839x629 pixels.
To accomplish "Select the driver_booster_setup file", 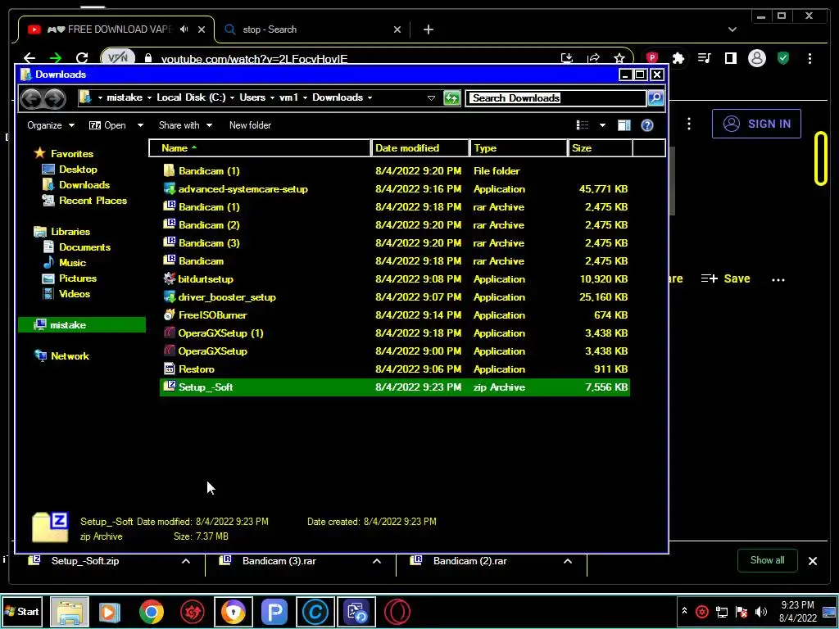I will point(394,296).
